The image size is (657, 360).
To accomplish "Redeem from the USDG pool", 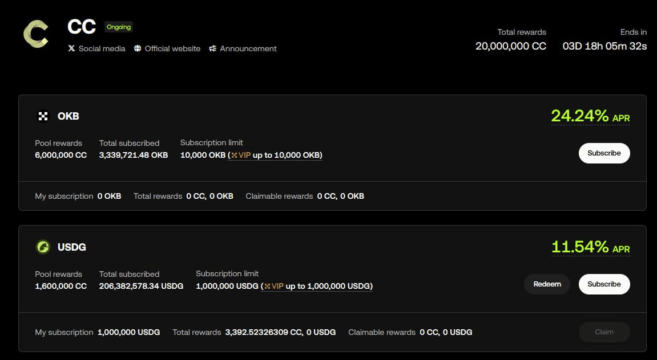I will coord(546,284).
